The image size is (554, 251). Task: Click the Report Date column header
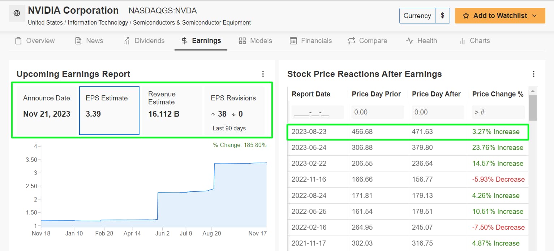[x=311, y=94]
